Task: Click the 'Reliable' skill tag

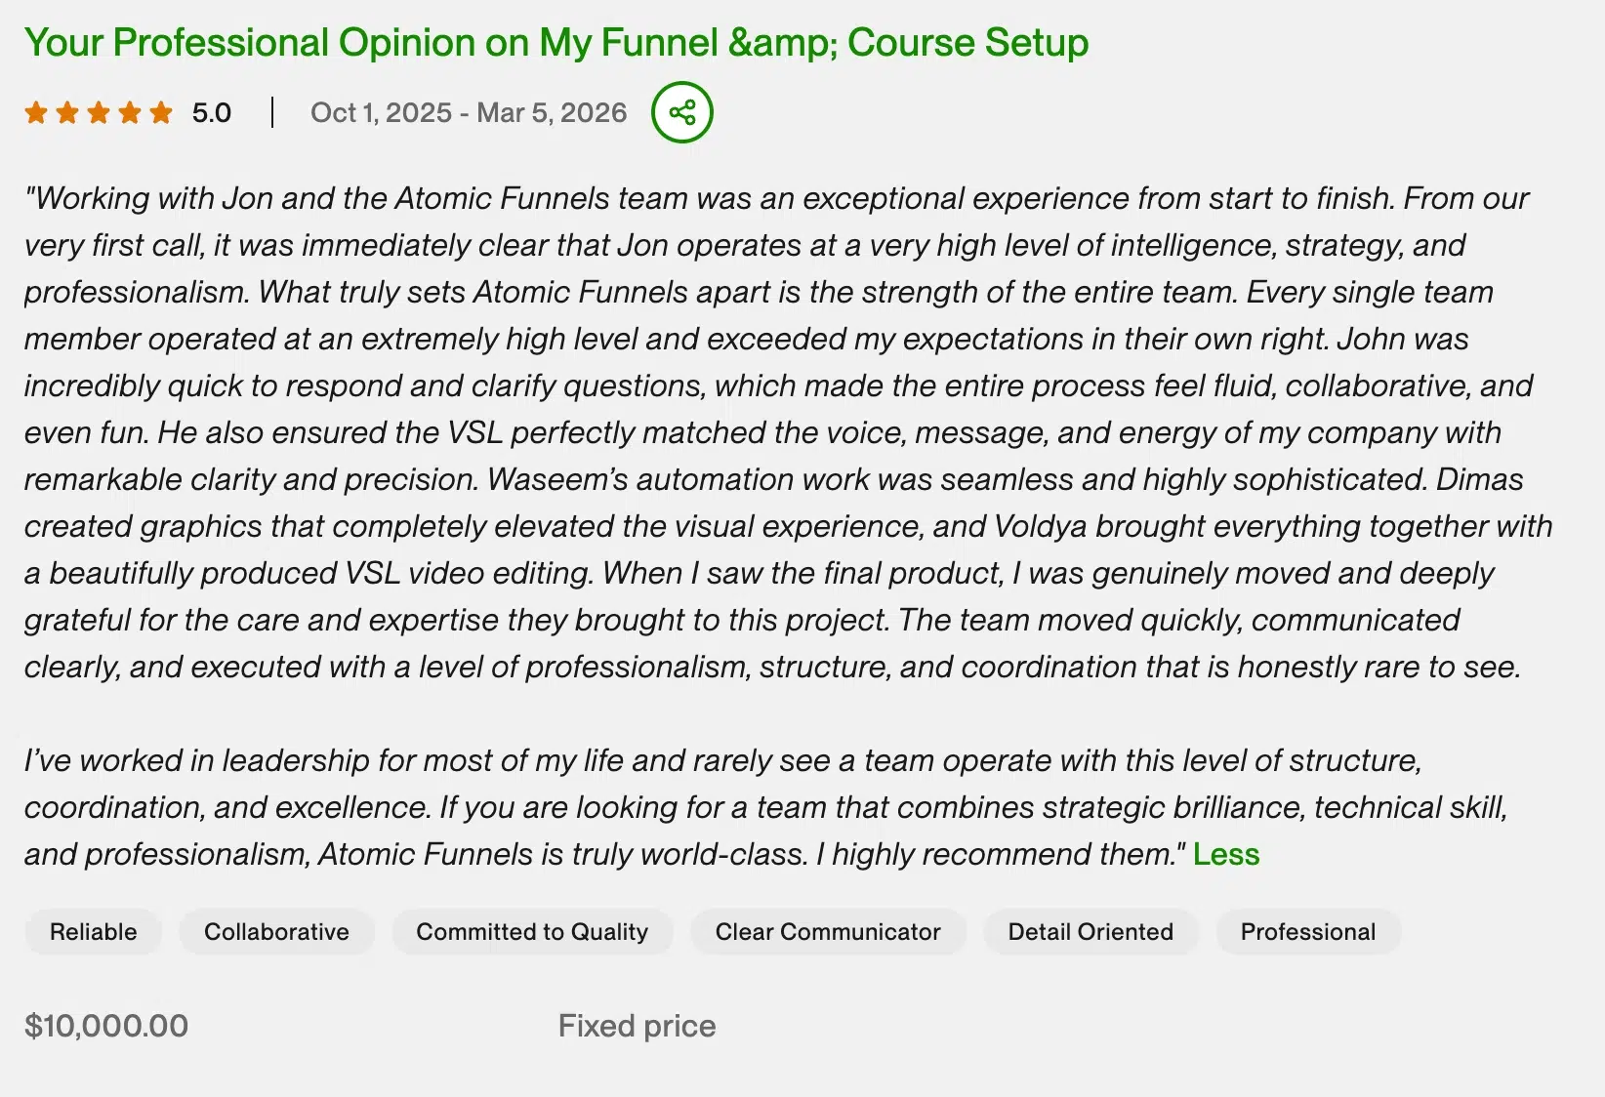Action: (93, 931)
